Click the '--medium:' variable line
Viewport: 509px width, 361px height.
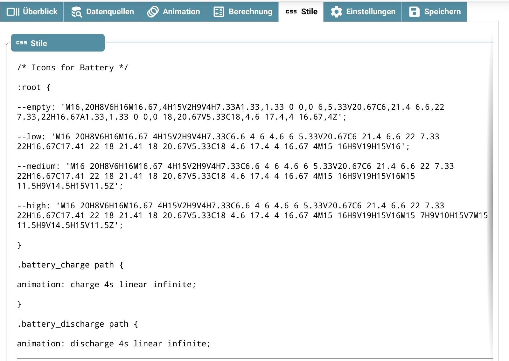point(235,176)
